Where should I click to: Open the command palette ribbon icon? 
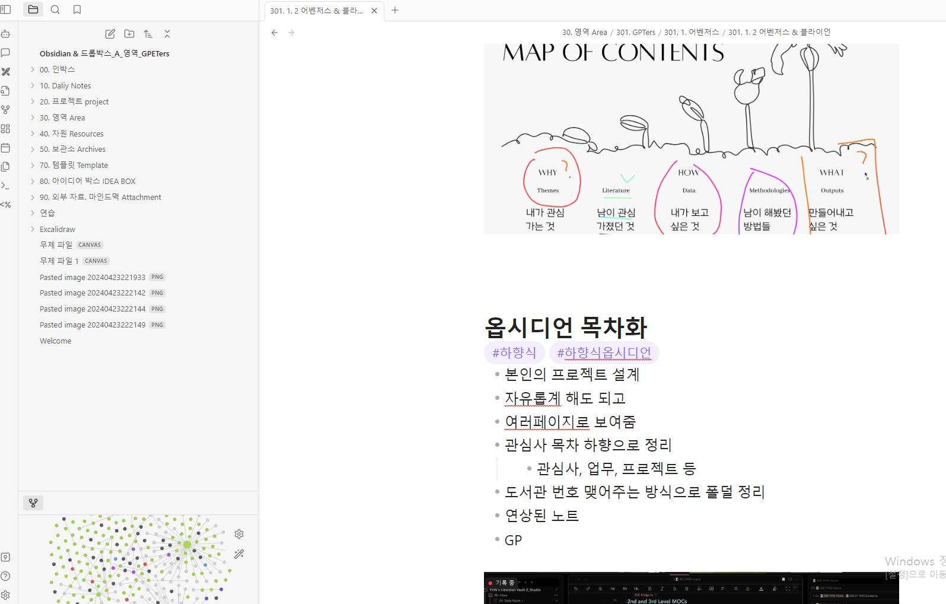6,186
